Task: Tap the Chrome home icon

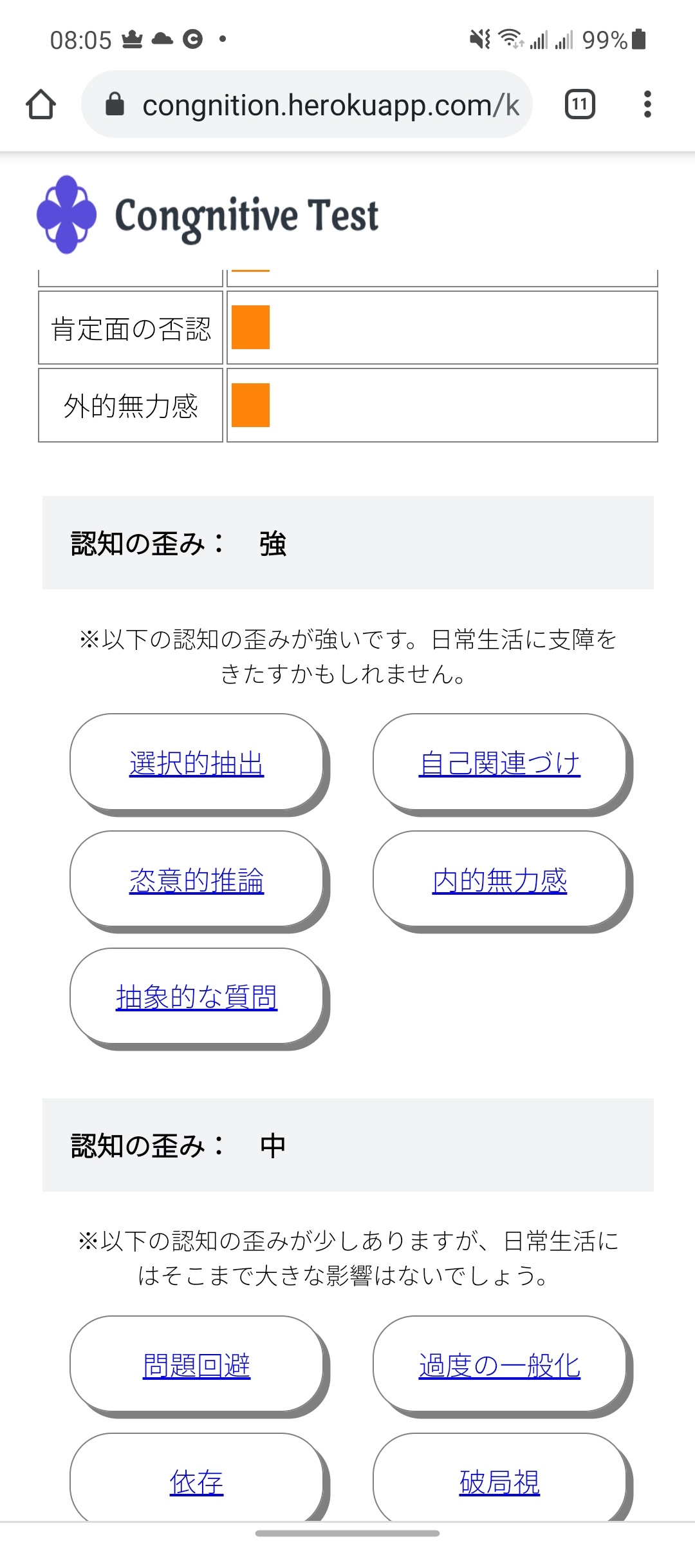Action: click(x=41, y=104)
